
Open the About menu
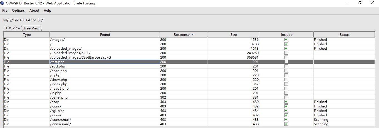point(34,11)
